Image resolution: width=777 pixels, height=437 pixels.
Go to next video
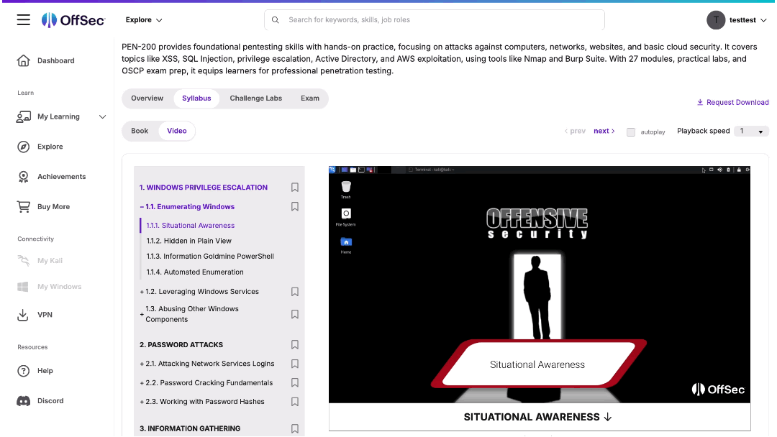click(604, 131)
